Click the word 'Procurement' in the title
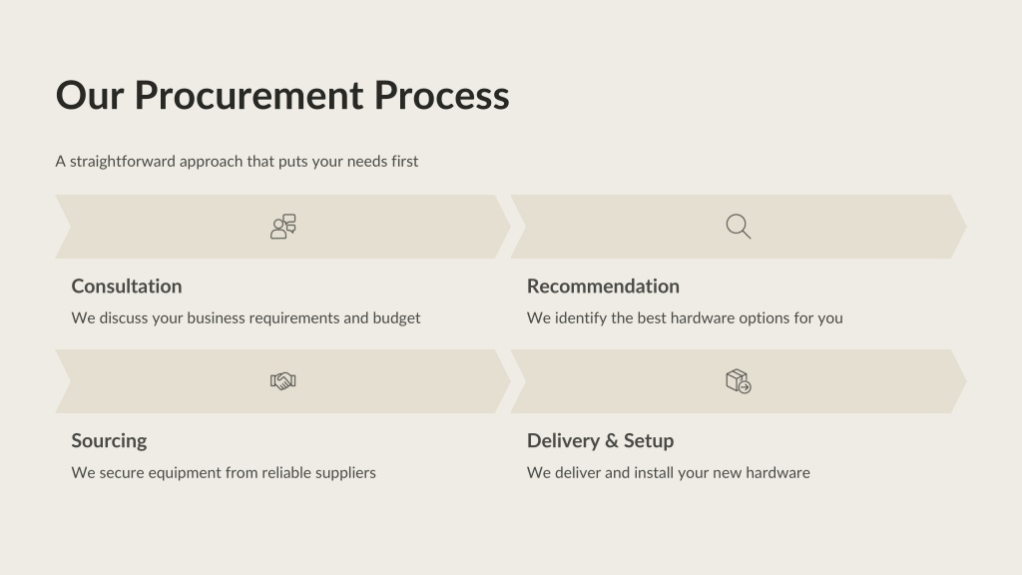Screen dimensions: 1022x575 249,96
